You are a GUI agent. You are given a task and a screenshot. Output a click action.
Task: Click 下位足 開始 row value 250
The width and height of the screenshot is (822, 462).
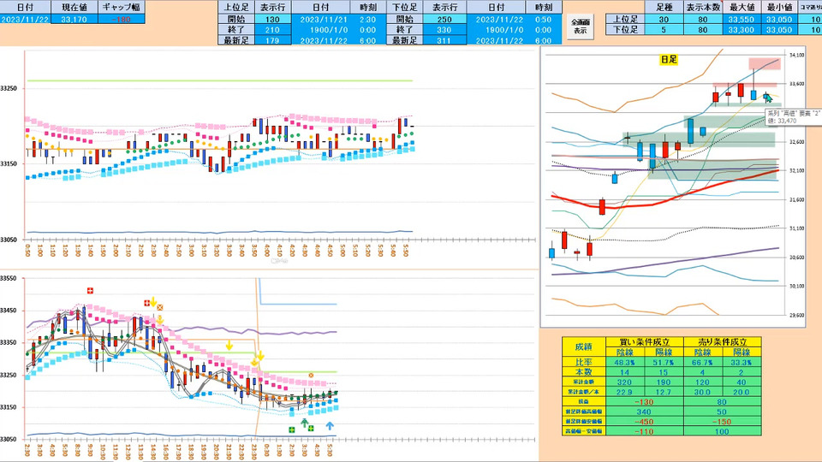[x=444, y=20]
